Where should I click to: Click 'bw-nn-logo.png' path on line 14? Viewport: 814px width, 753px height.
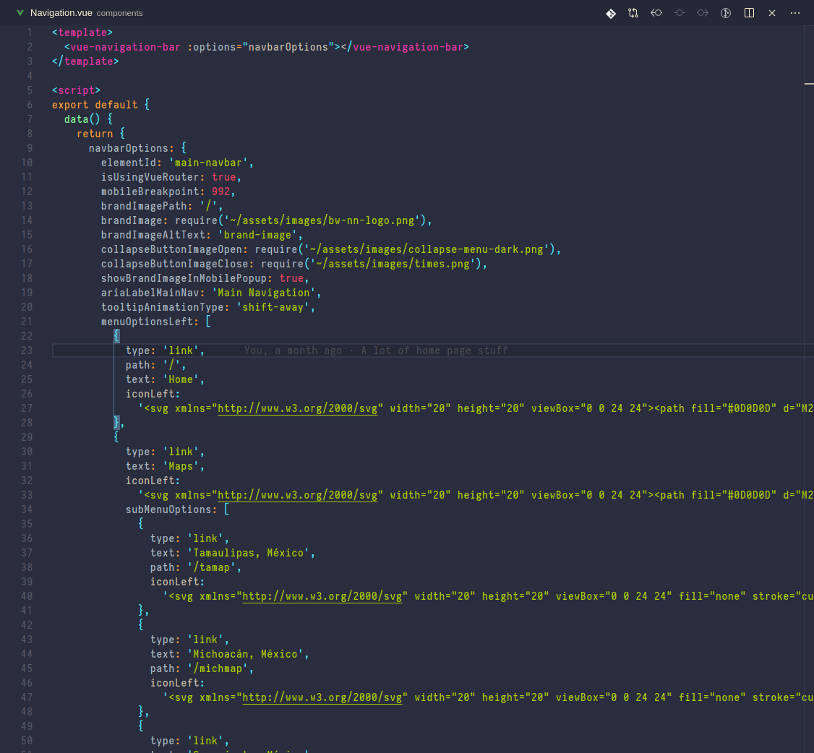click(x=371, y=220)
